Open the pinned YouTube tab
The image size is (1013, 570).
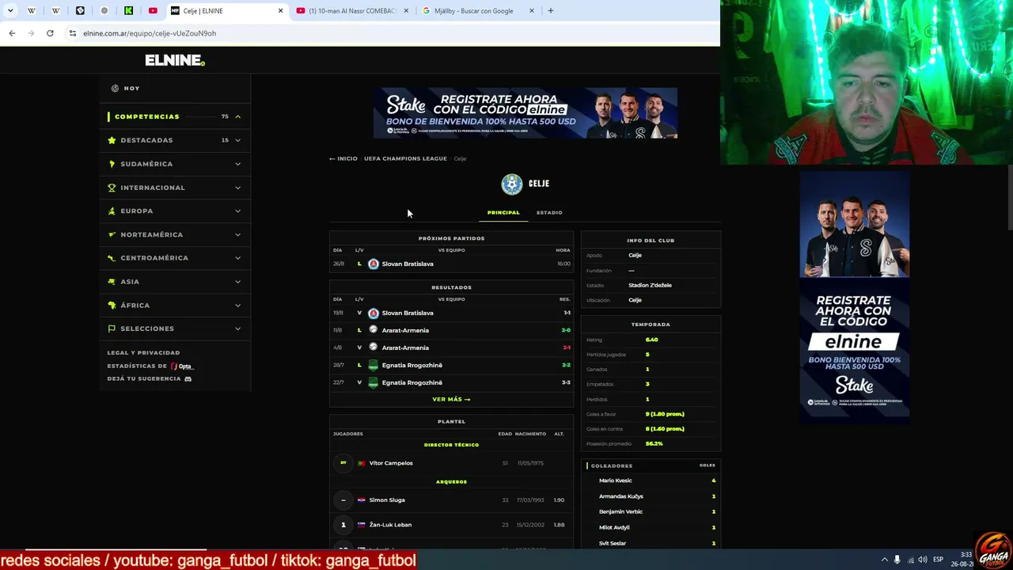(x=153, y=11)
